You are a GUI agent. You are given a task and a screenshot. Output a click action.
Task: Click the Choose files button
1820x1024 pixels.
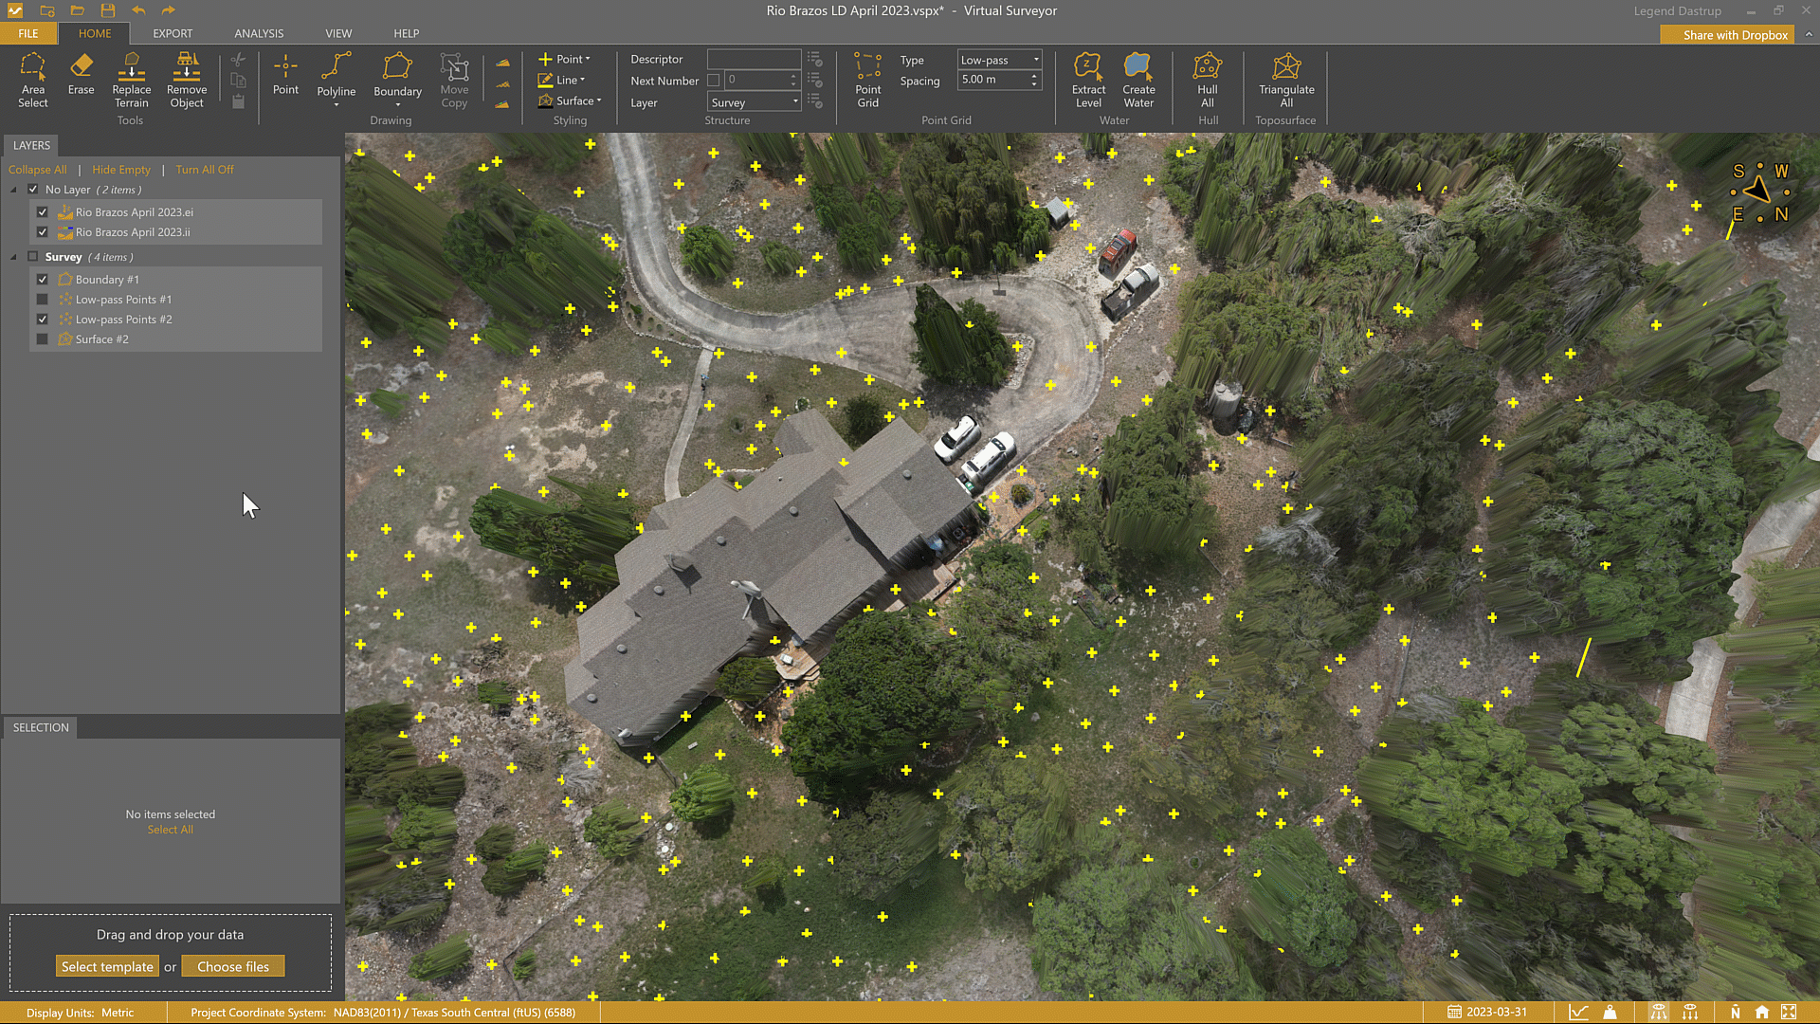point(233,966)
